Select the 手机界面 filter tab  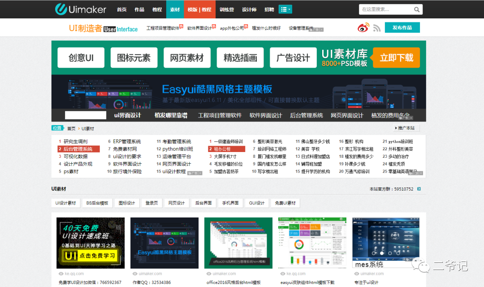pyautogui.click(x=230, y=203)
